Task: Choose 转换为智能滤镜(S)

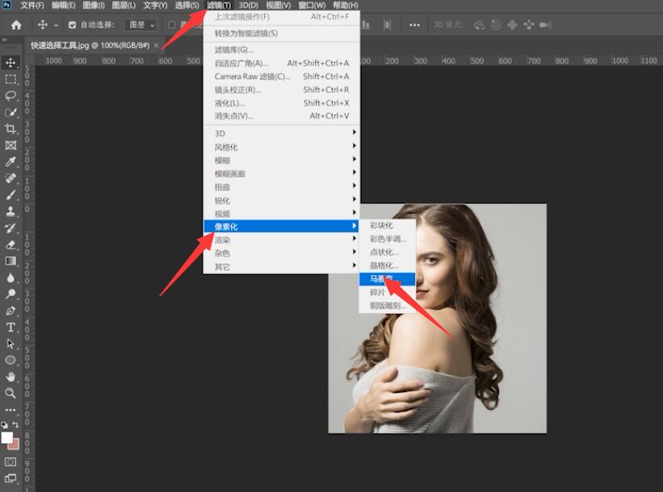Action: (x=281, y=33)
